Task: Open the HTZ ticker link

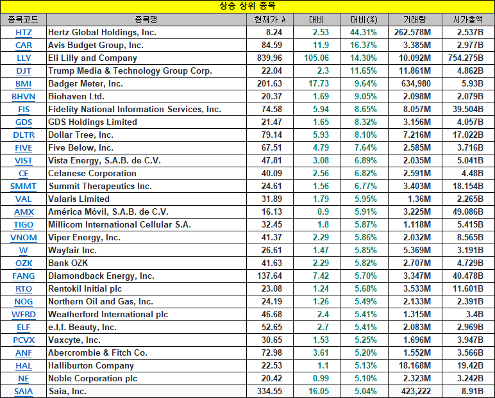Action: (x=24, y=33)
